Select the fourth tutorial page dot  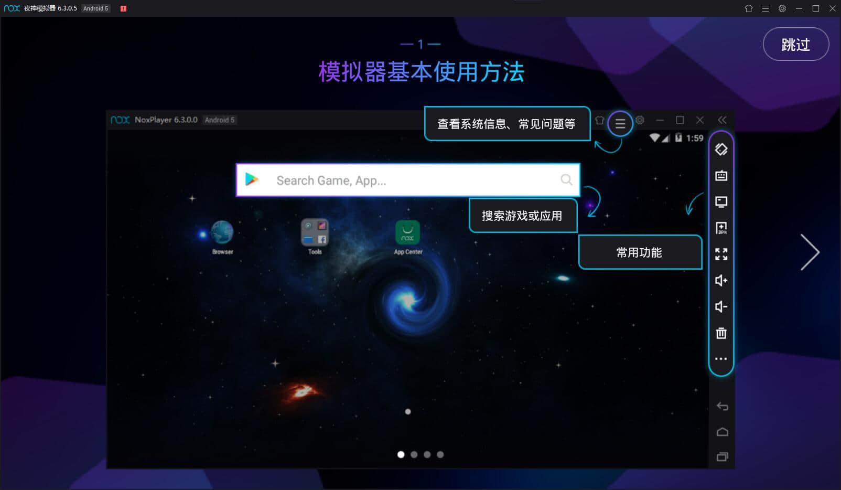click(440, 454)
